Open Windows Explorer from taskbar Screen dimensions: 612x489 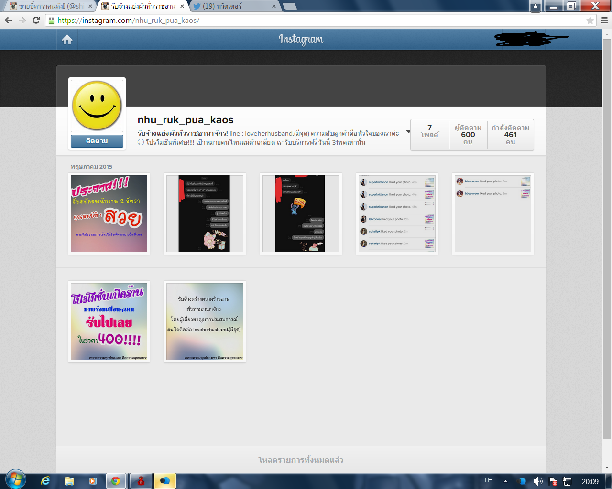69,481
